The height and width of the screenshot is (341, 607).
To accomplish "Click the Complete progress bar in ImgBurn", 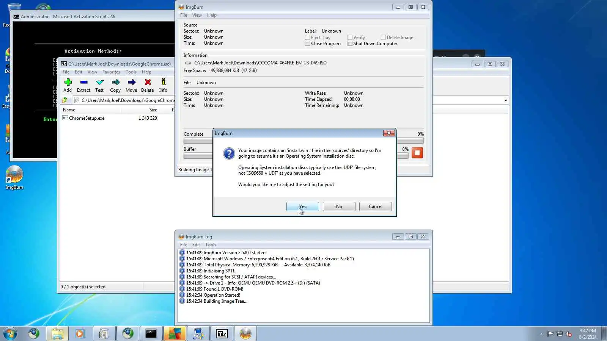I will 303,141.
